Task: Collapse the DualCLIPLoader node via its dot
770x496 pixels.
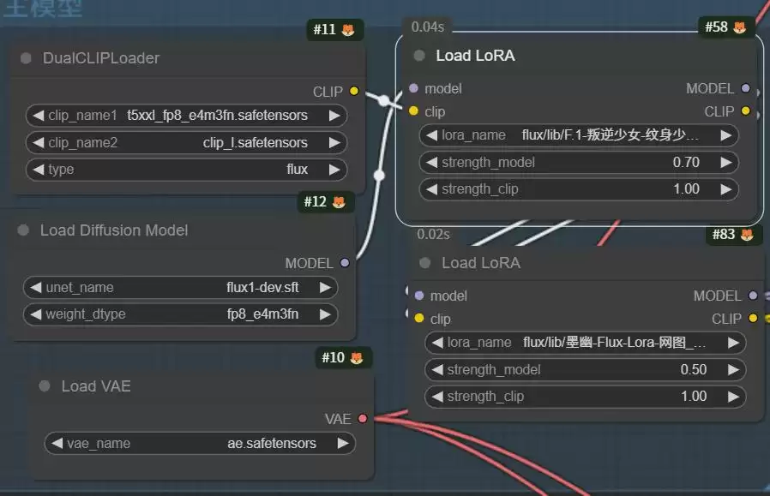Action: click(x=26, y=58)
